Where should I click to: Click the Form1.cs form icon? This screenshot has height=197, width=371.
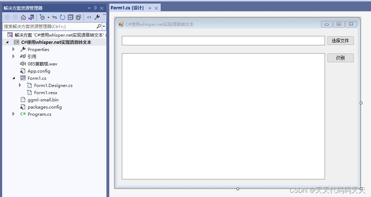pyautogui.click(x=23, y=78)
